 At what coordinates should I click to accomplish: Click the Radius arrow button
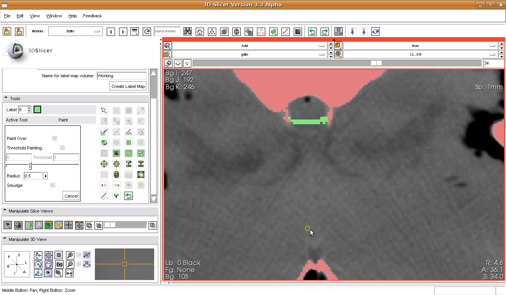pos(45,176)
